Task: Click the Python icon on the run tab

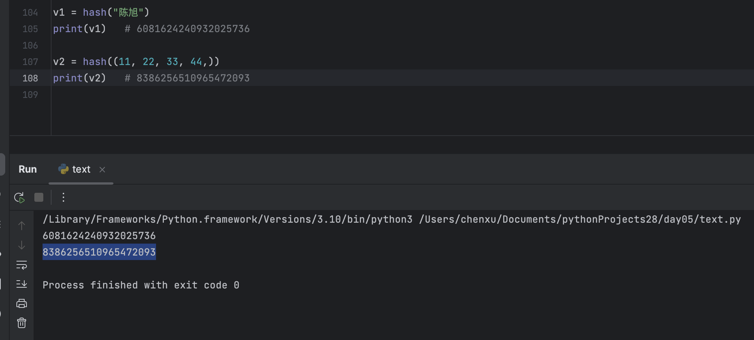Action: 63,169
